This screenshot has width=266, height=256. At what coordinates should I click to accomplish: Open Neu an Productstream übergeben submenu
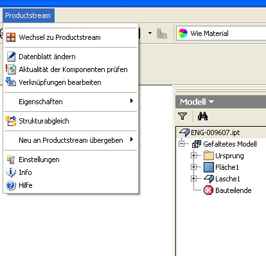[x=71, y=140]
